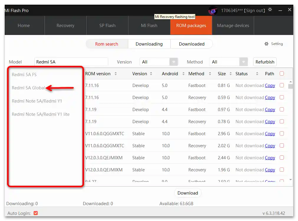Sort by Method column arrows
The image size is (298, 221).
210,74
